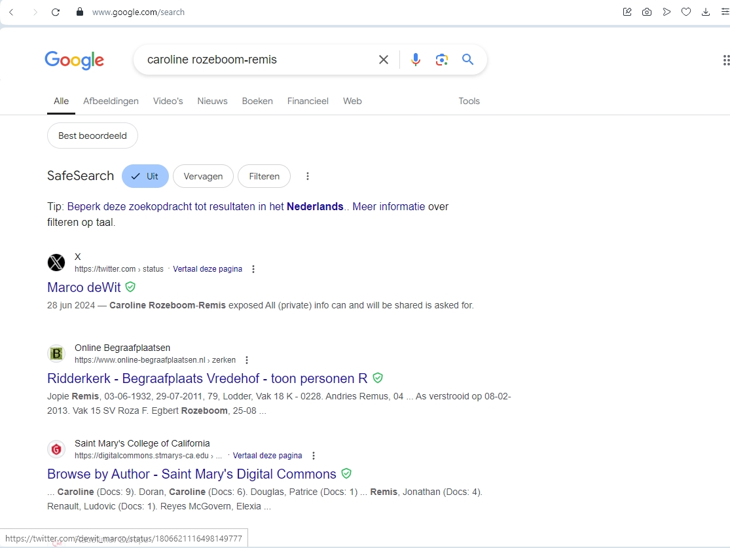The height and width of the screenshot is (548, 730).
Task: Reload the page in browser toolbar
Action: [x=56, y=12]
